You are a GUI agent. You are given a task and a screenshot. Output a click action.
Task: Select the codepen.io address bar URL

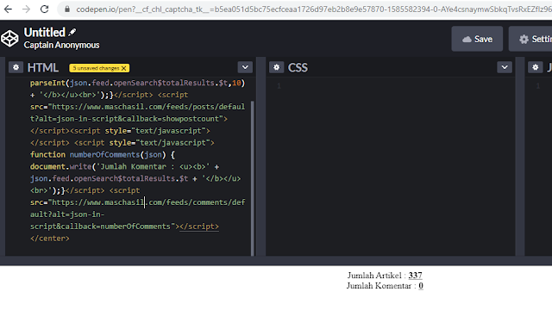coord(313,9)
